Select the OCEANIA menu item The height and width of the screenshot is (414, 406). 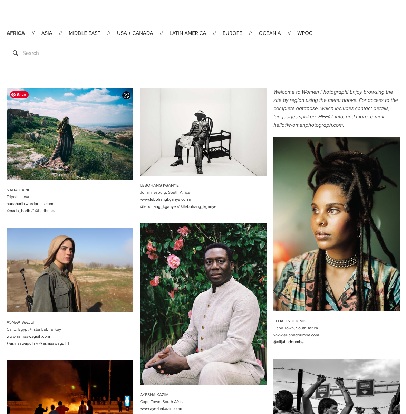(x=270, y=33)
